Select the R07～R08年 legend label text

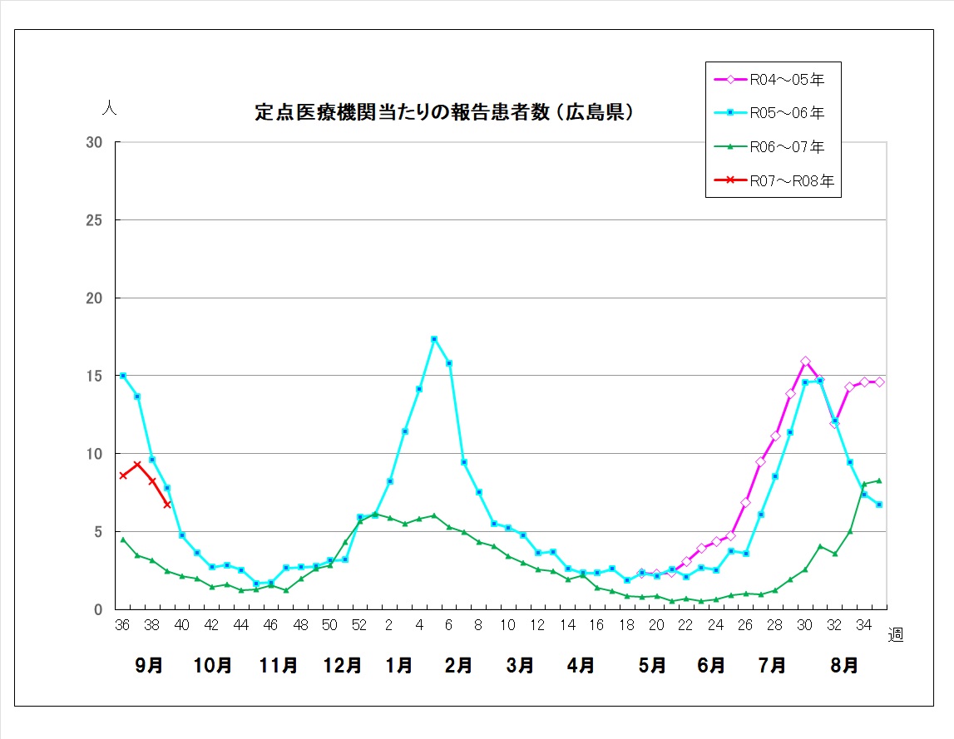[x=791, y=180]
